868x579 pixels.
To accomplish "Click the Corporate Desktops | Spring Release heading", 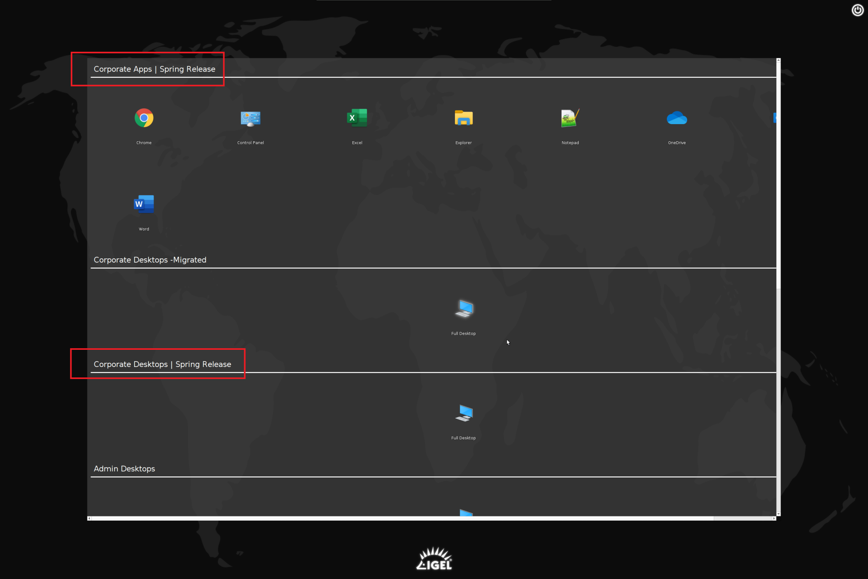I will tap(162, 364).
